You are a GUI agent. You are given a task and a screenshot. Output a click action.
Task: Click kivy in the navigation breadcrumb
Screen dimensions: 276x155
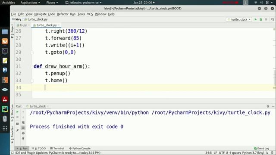[16, 19]
